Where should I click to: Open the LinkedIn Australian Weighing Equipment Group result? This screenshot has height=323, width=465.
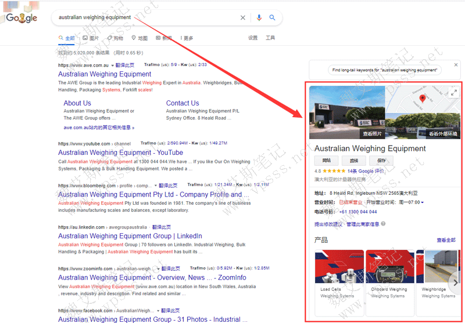point(130,236)
